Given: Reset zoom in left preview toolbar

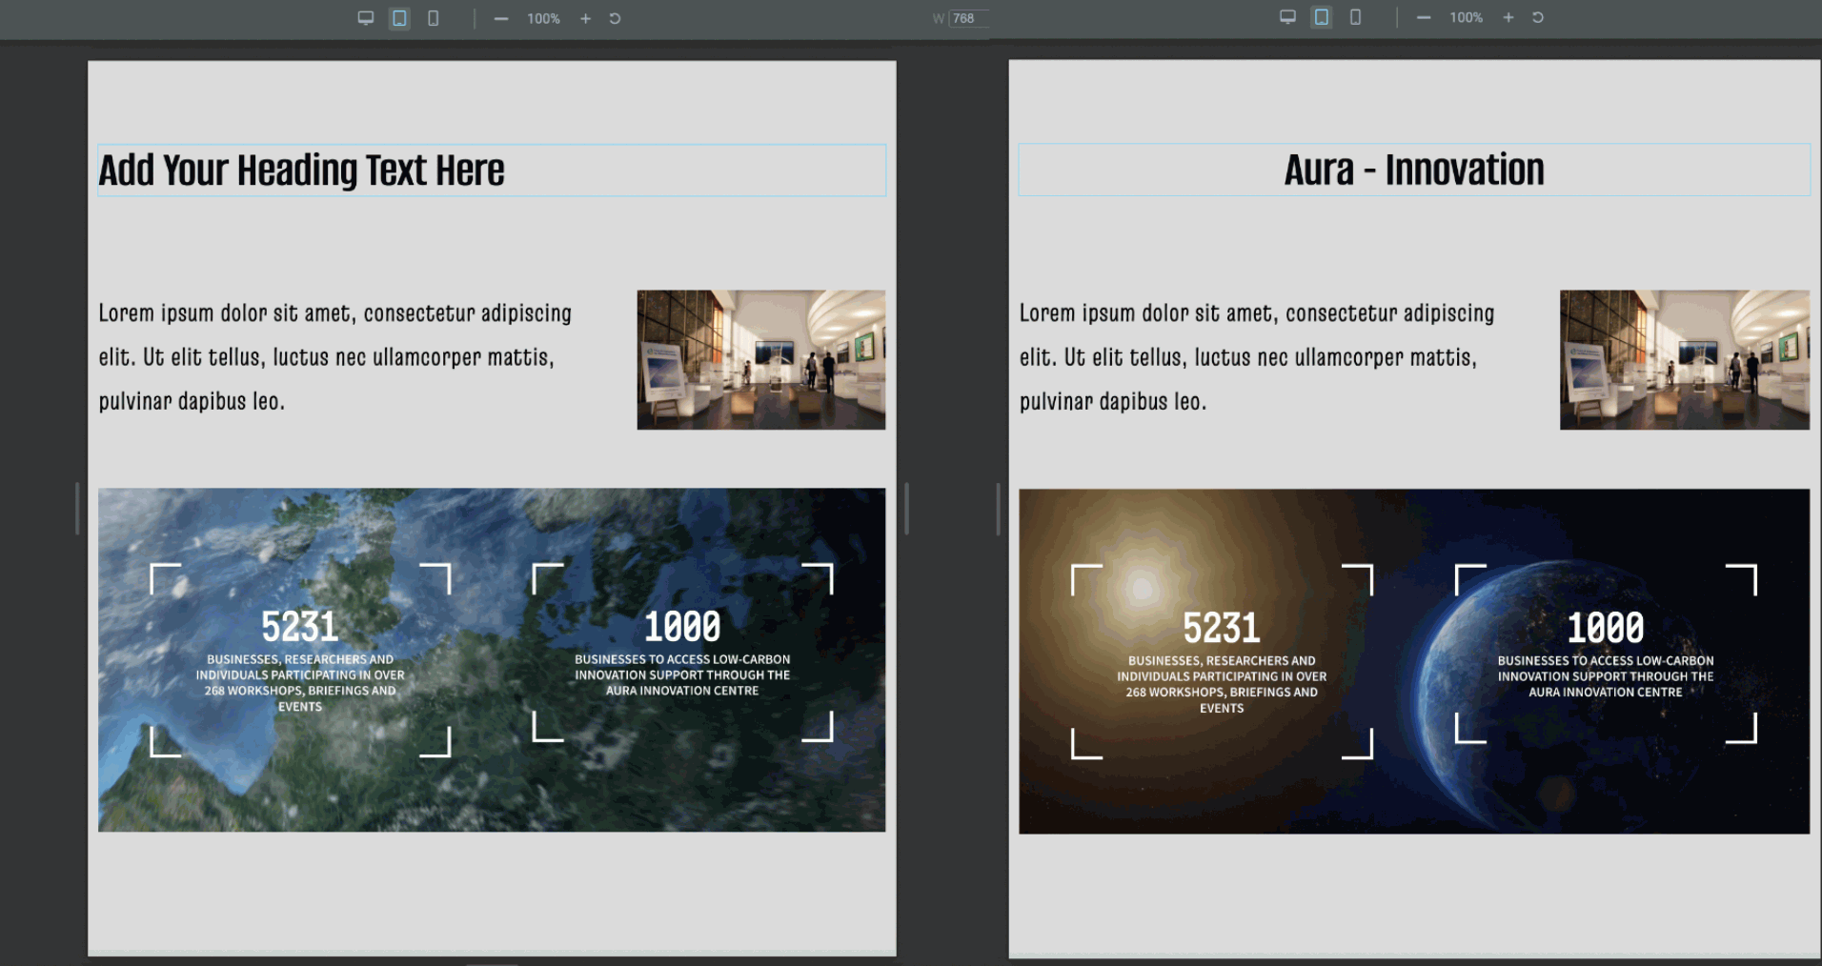Looking at the screenshot, I should point(615,18).
